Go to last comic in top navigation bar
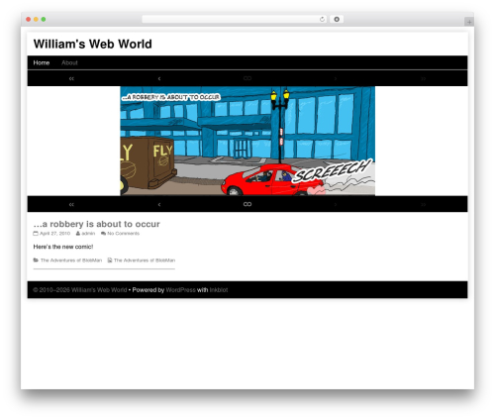Viewport: 495px width, 419px height. [423, 78]
